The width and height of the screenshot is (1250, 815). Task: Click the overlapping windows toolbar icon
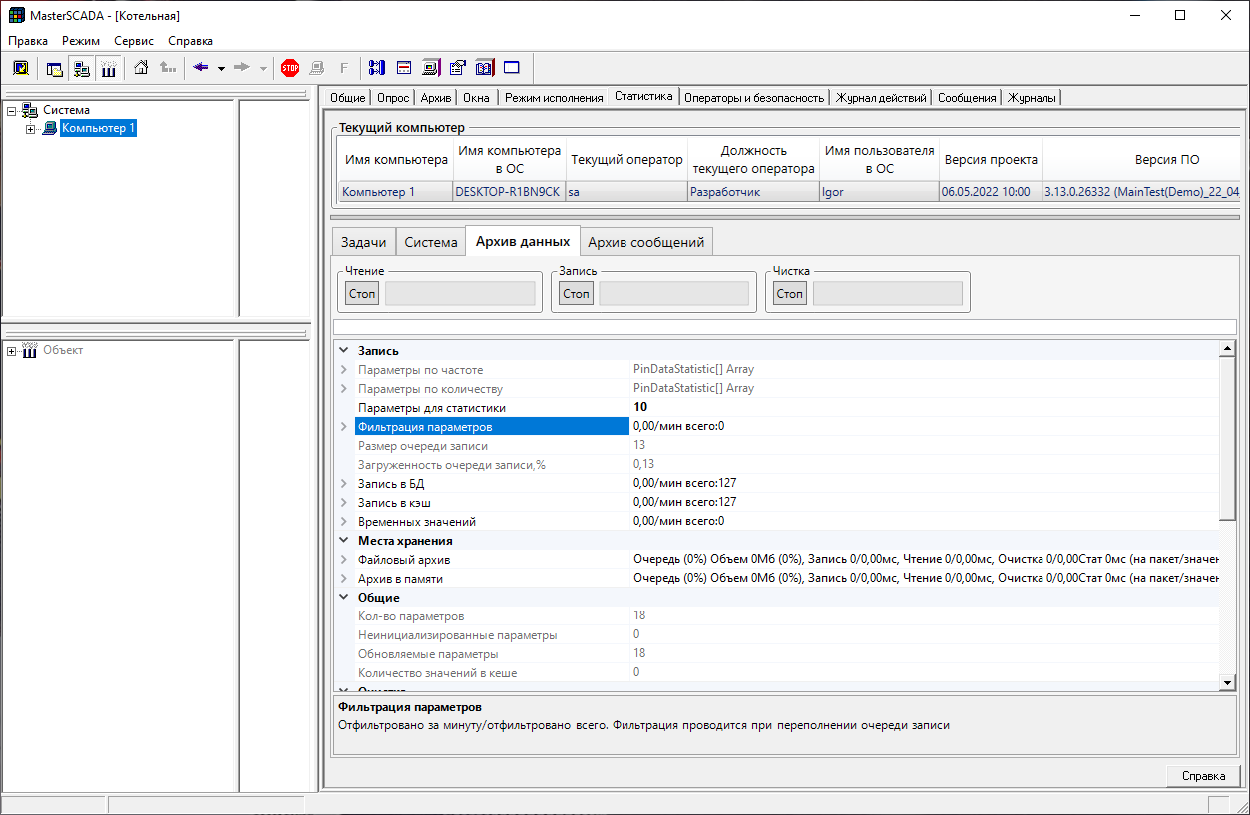tap(55, 68)
